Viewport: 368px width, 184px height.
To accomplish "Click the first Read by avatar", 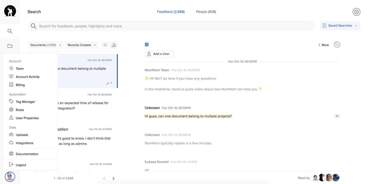I will coord(316,178).
